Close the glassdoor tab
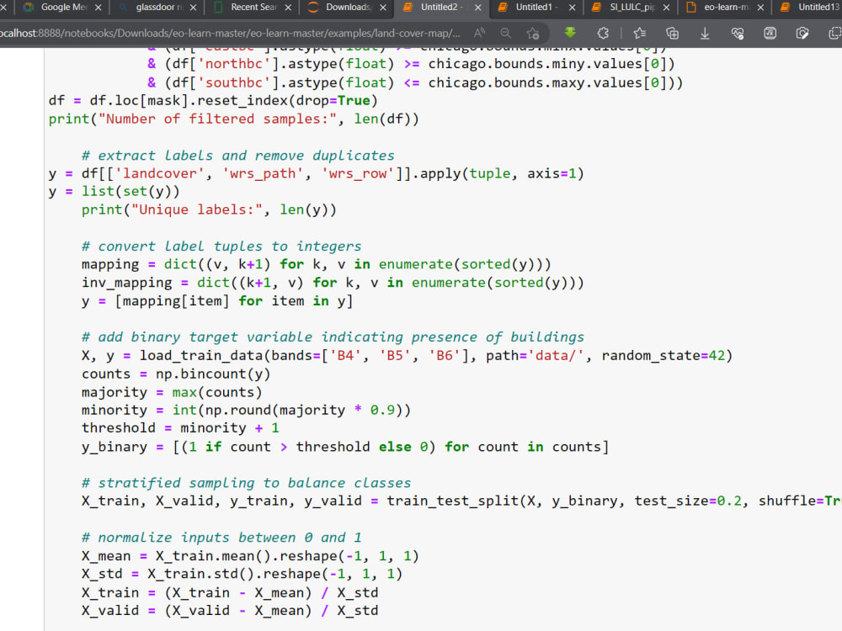 194,8
